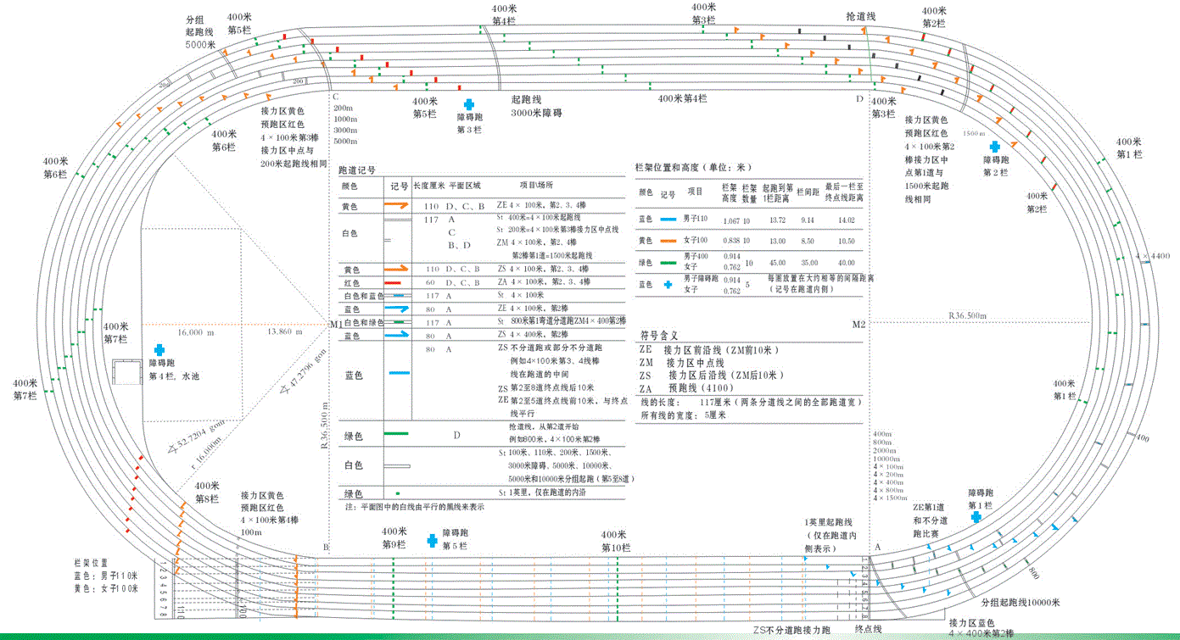Select the blue cross below 障碍跑 第1栏
The width and height of the screenshot is (1180, 640).
976,515
